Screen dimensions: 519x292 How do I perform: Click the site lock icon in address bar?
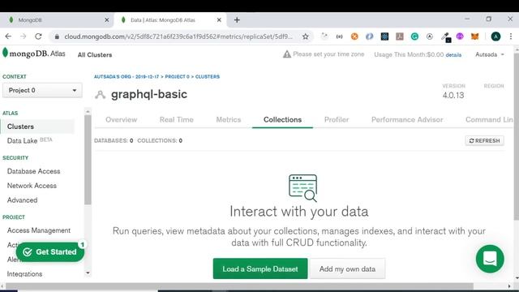pos(57,36)
